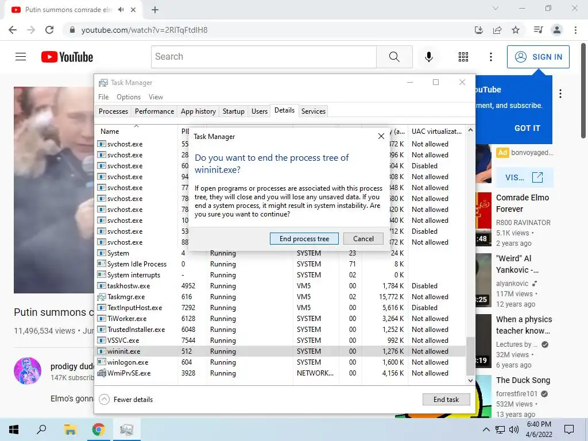The width and height of the screenshot is (588, 441).
Task: Go forward with the browser forward arrow
Action: pos(31,30)
